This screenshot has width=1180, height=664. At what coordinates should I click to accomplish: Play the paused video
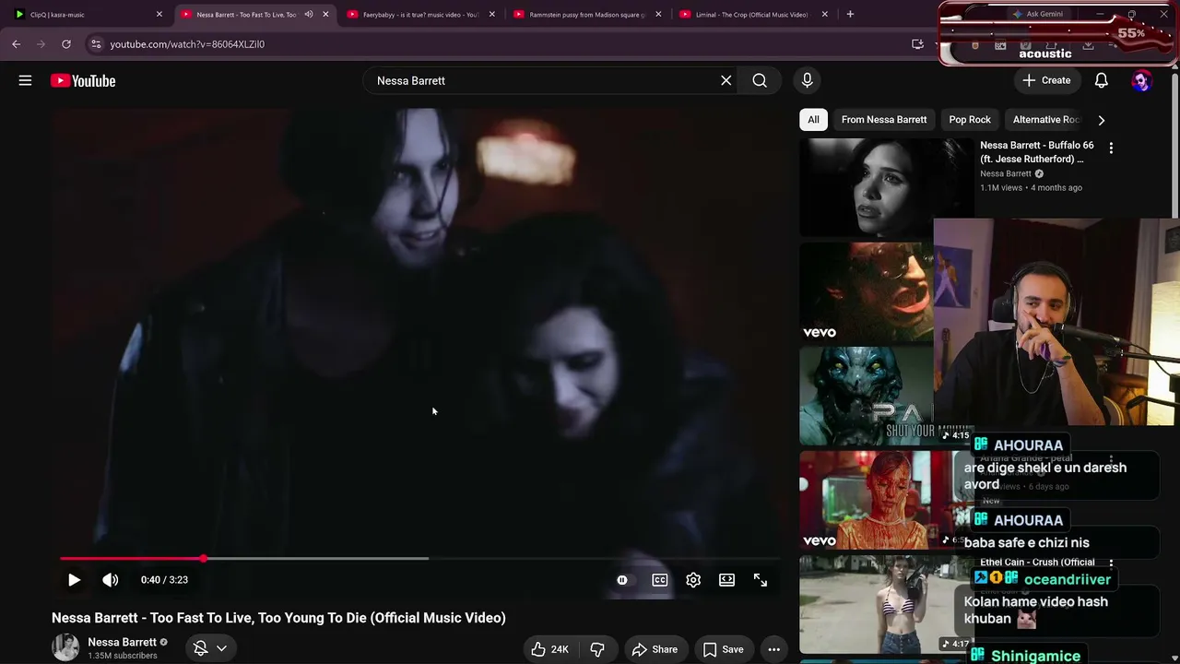tap(74, 580)
